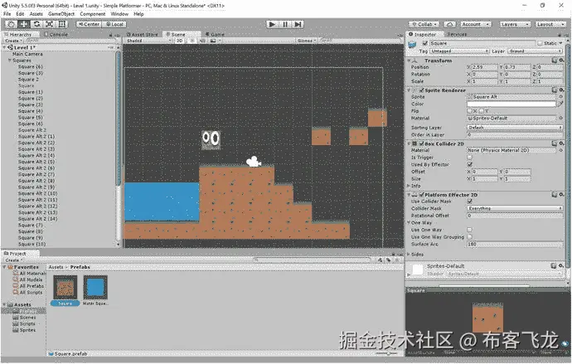The height and width of the screenshot is (364, 572).
Task: Click the Step frame button
Action: pos(298,24)
